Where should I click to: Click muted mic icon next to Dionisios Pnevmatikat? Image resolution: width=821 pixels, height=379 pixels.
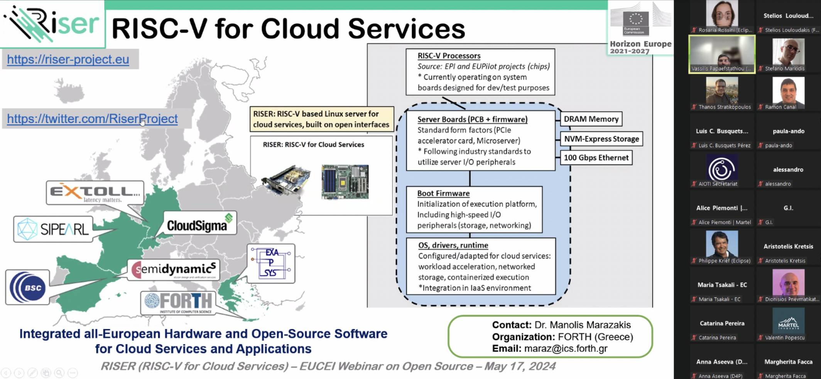tap(761, 299)
